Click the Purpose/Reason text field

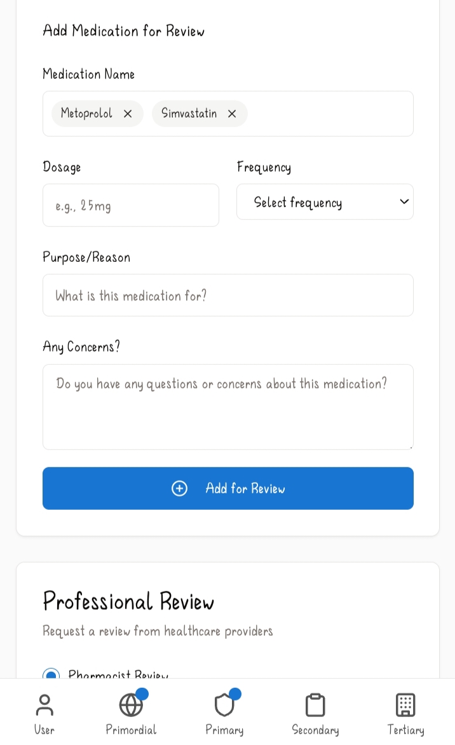(x=227, y=296)
